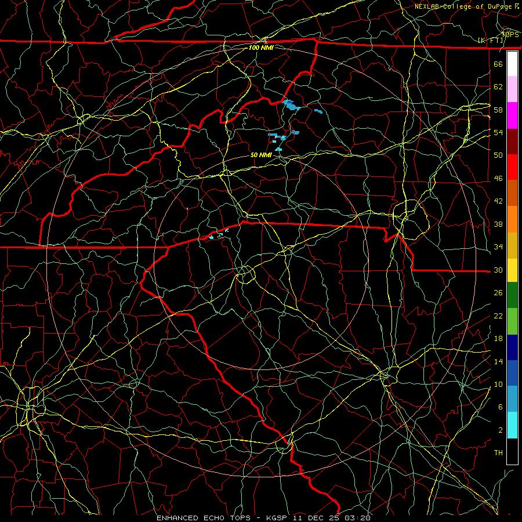Click the "14" scale label
The height and width of the screenshot is (522, 522).
tap(498, 361)
